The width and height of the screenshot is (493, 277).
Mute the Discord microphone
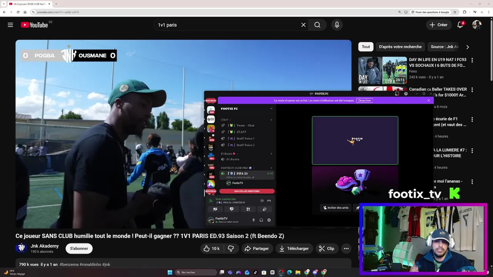(253, 220)
